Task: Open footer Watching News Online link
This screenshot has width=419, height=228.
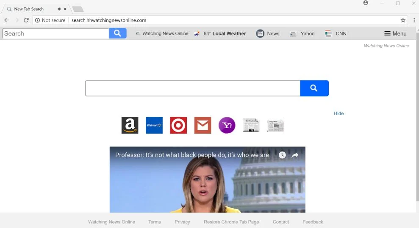Action: (x=111, y=222)
